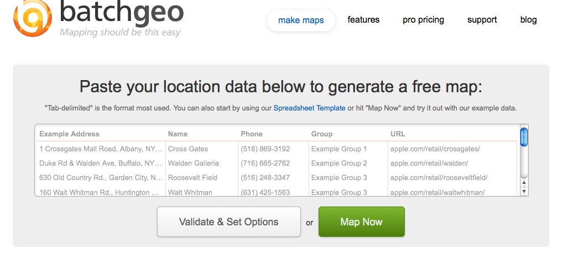The height and width of the screenshot is (259, 563).
Task: Click the phone number (716) 685-2762
Action: [x=265, y=163]
